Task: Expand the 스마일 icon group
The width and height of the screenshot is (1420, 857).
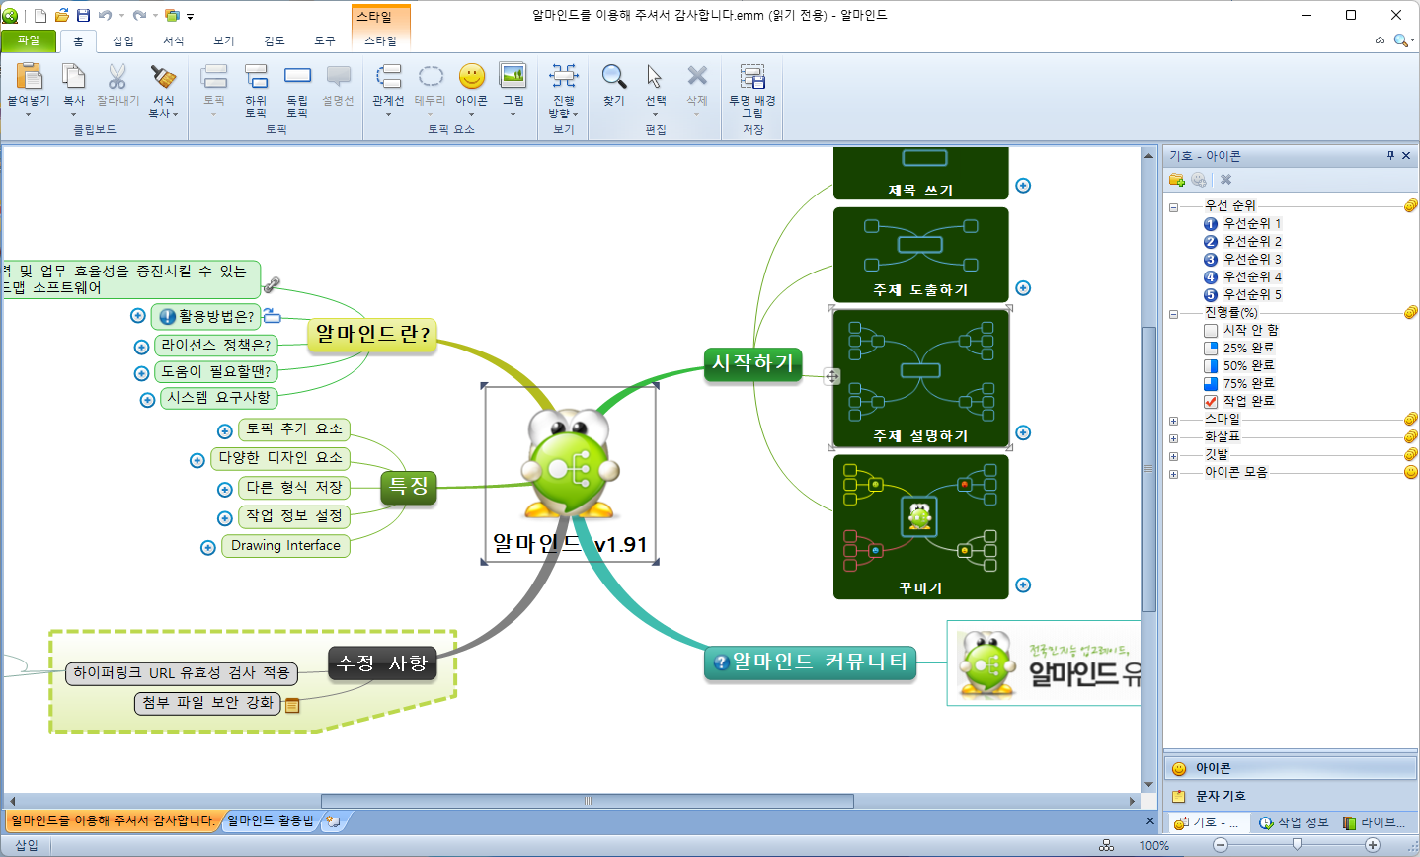Action: tap(1174, 421)
